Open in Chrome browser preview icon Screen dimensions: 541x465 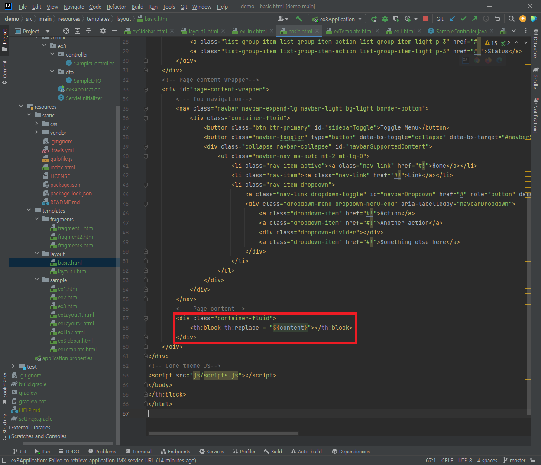(477, 60)
